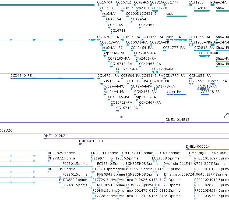
Task: Open transcript CG2818-RA label
Action: pos(204,48)
